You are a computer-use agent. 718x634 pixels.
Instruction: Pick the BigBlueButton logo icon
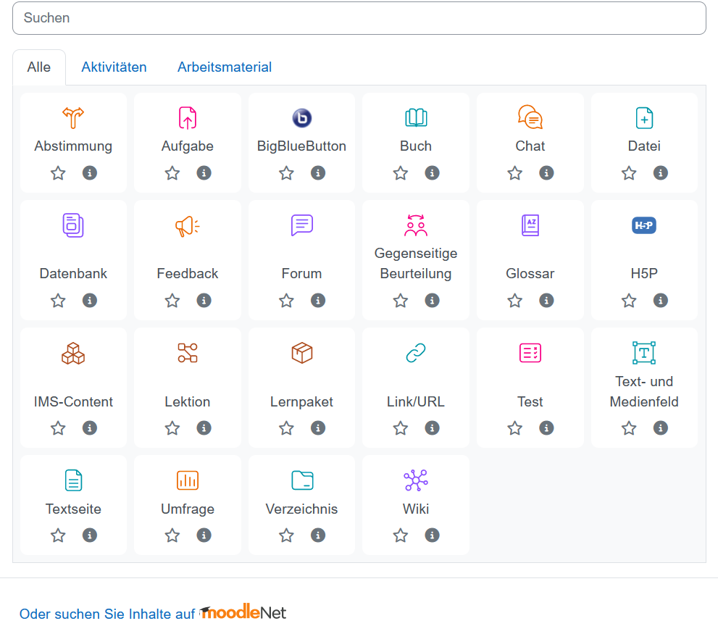point(301,117)
